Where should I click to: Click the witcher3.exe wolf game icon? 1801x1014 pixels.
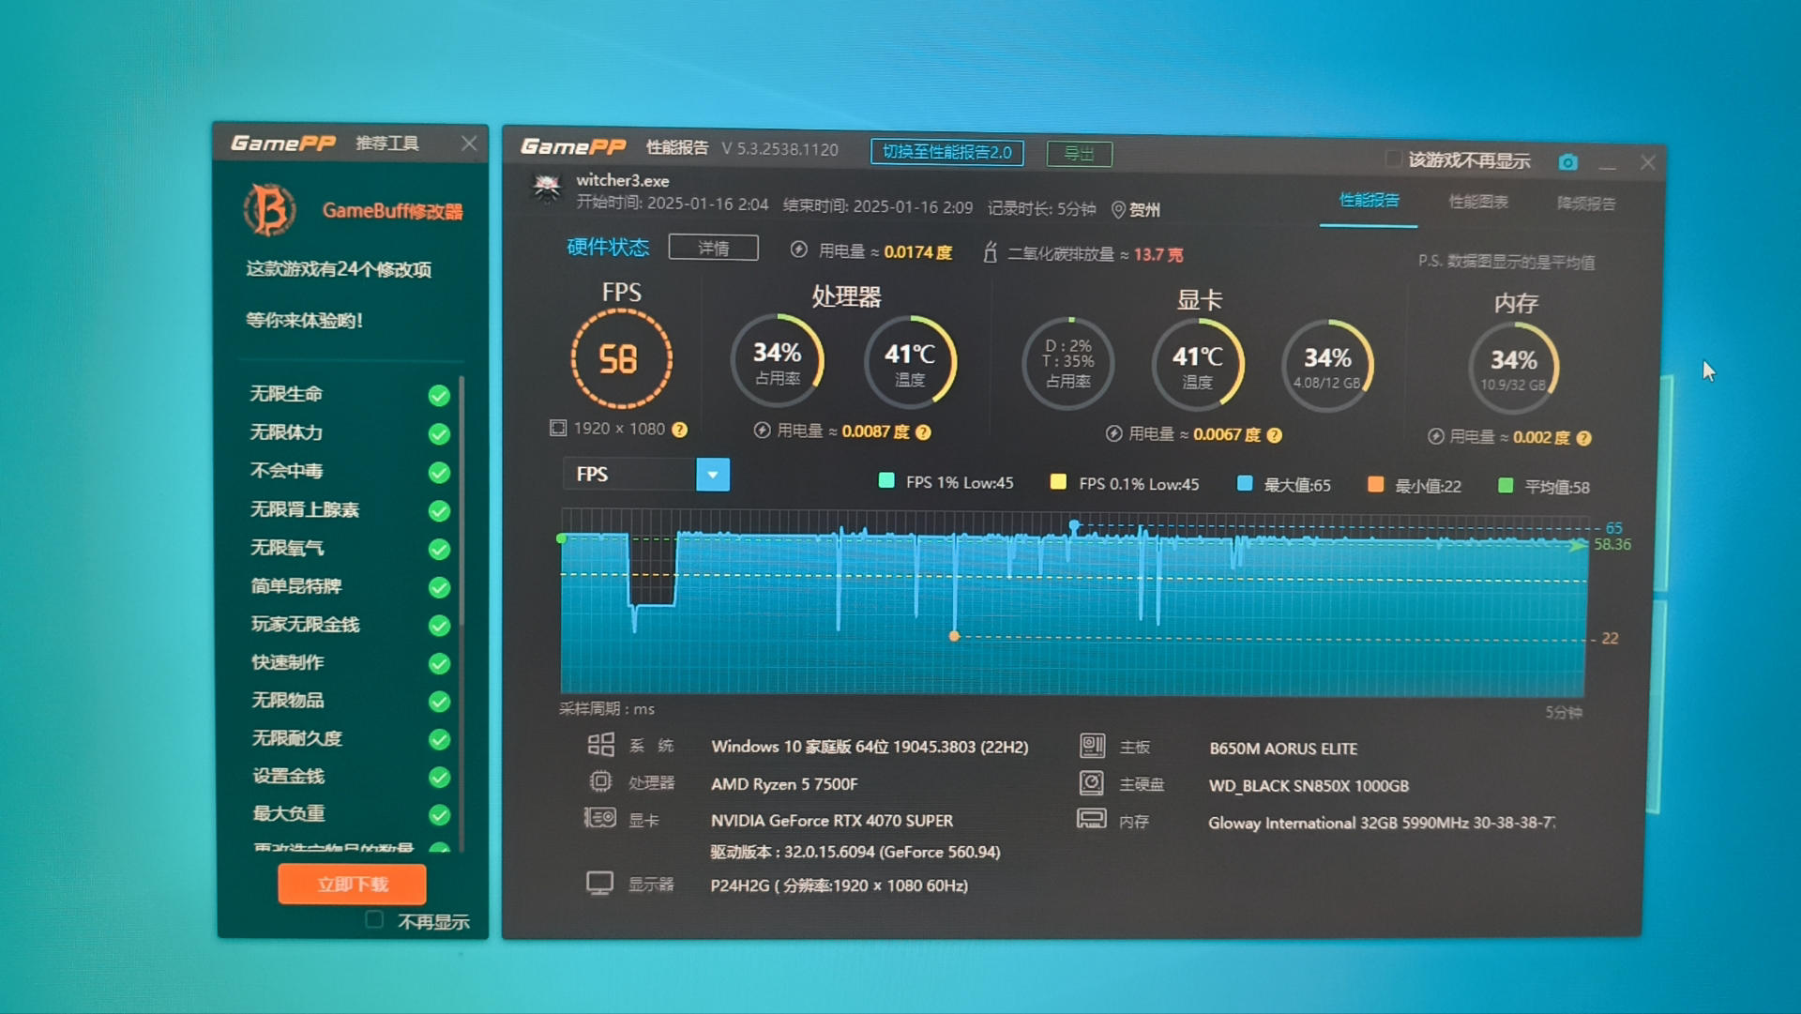click(547, 189)
